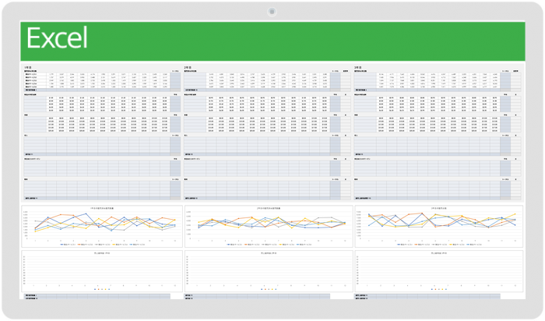
Task: Select the 3年目 section heading
Action: 357,67
